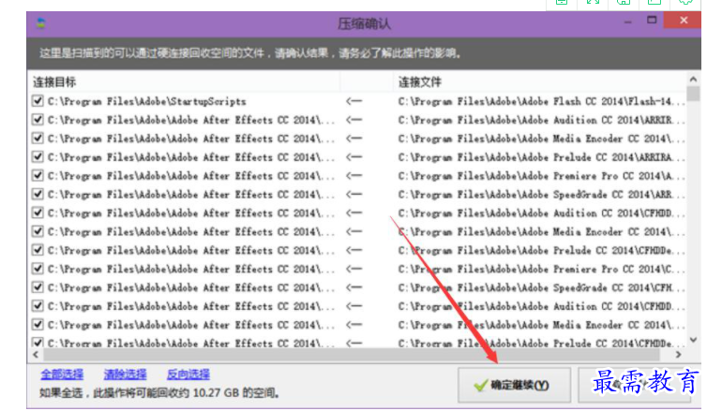Click the vertical scrollbar down arrow
Screen dimensions: 707x411
click(x=693, y=341)
